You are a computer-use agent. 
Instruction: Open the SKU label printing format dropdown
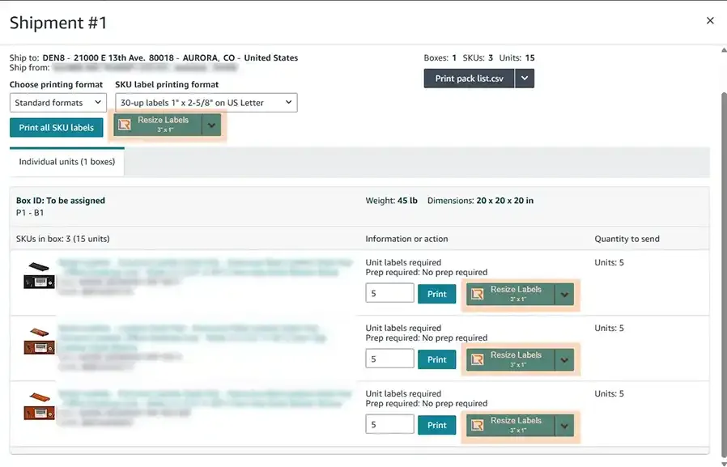coord(206,103)
